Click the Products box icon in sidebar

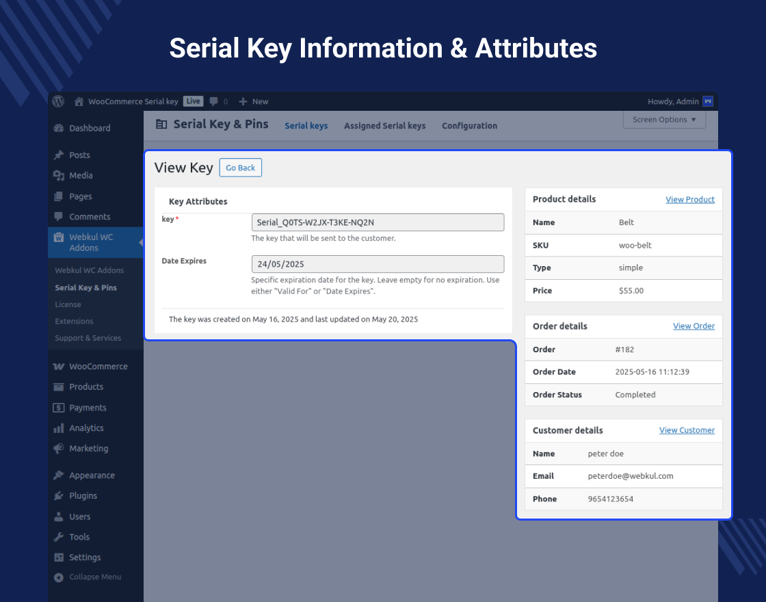[x=59, y=387]
